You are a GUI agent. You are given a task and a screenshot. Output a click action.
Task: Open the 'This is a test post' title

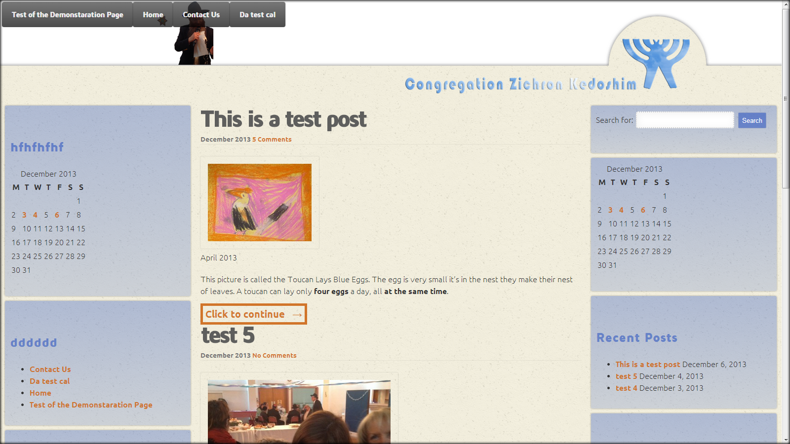pos(283,119)
